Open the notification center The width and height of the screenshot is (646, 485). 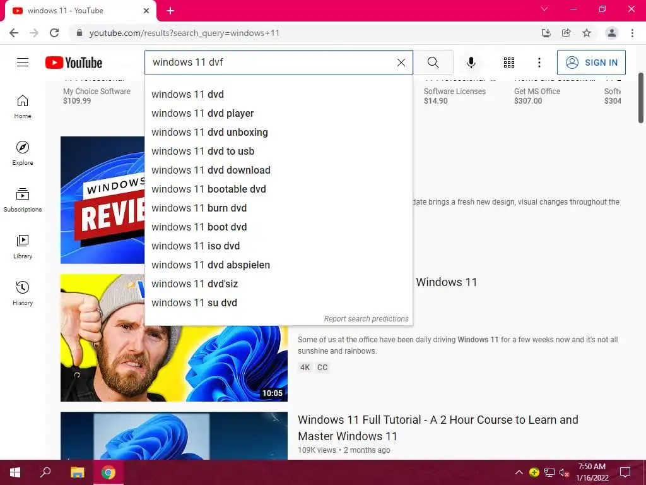[625, 472]
